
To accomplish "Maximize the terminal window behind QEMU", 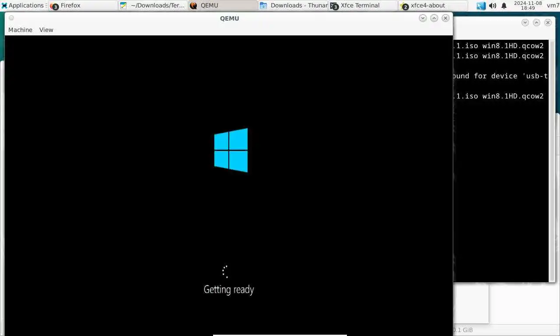I will (x=536, y=22).
